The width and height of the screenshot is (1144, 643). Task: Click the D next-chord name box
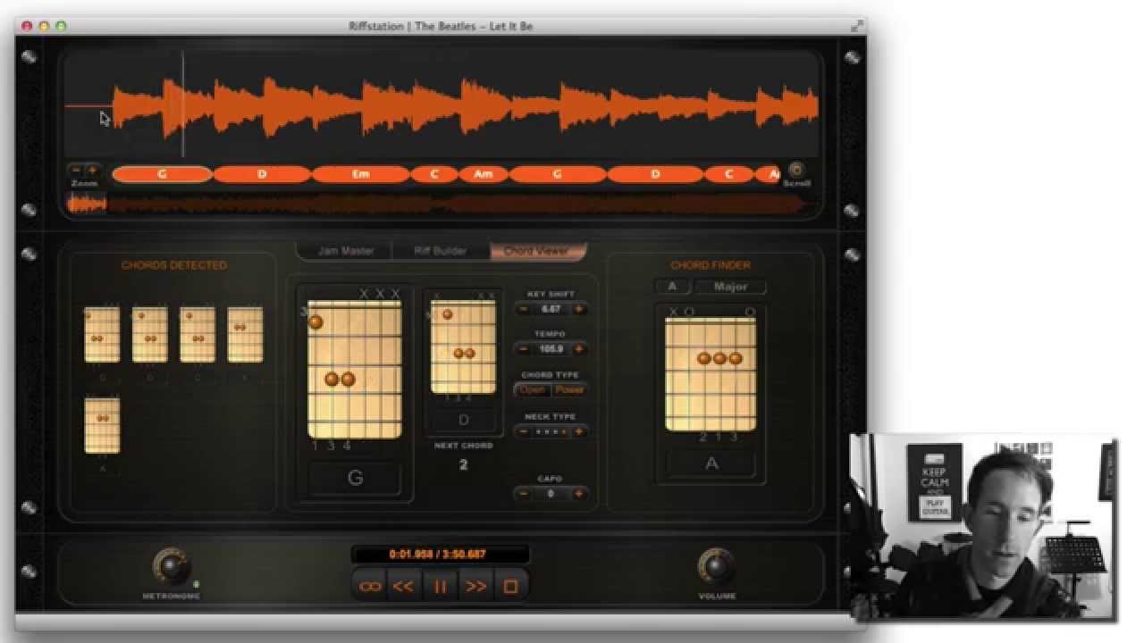[463, 420]
